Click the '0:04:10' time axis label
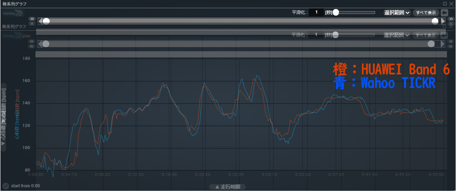This screenshot has height=191, width=456. coord(69,175)
